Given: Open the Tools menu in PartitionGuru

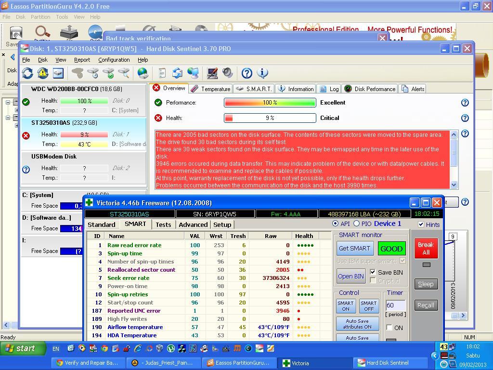Looking at the screenshot, I should [x=62, y=17].
